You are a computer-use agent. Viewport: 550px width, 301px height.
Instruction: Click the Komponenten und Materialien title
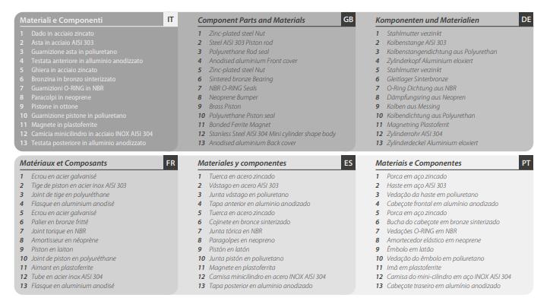(x=427, y=21)
